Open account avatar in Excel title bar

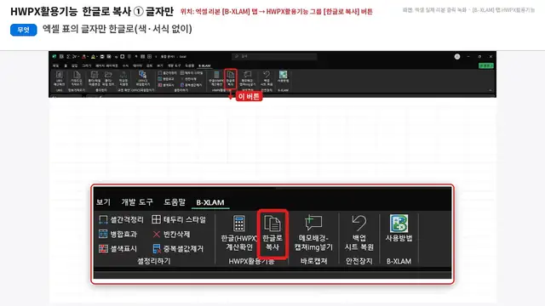[457, 57]
